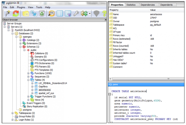This screenshot has width=186, height=125.
Task: Open the Plugins menu
Action: (x=21, y=7)
